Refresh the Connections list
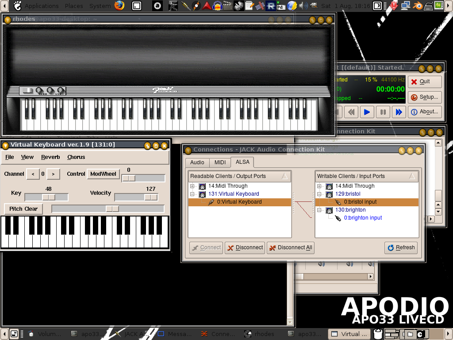 coord(401,248)
